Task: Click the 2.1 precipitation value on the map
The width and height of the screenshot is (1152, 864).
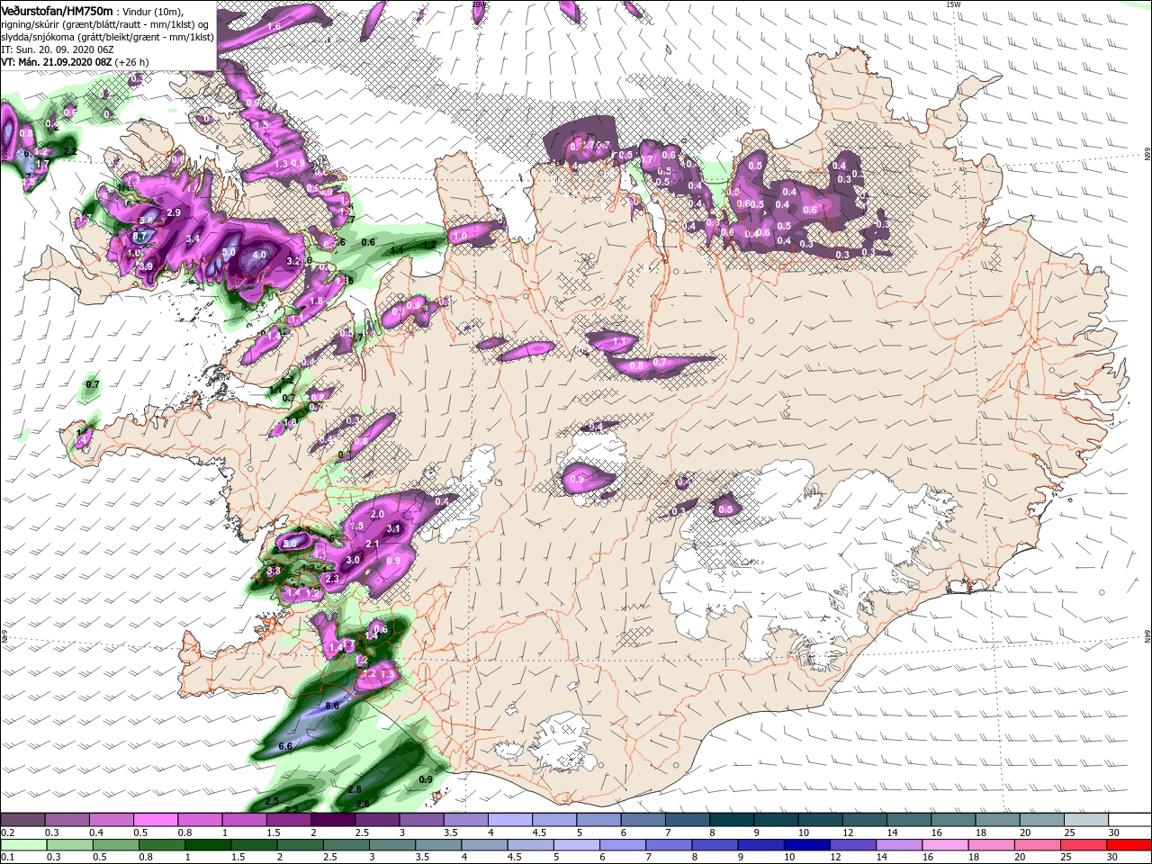Action: coord(373,544)
